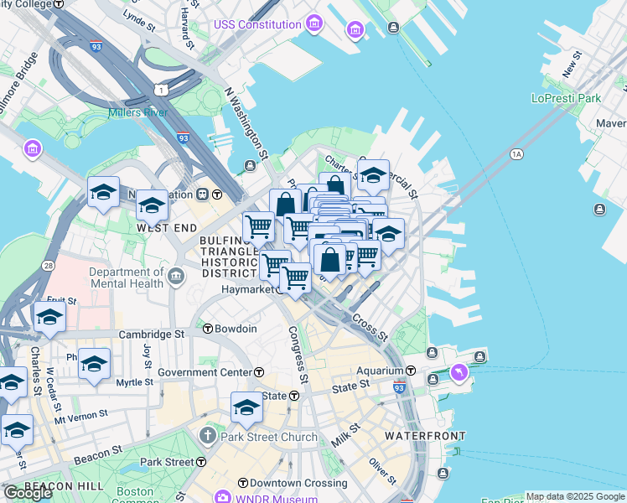The image size is (627, 503).
Task: Click the Bulfinch Triangle Historic District label
Action: (x=229, y=257)
